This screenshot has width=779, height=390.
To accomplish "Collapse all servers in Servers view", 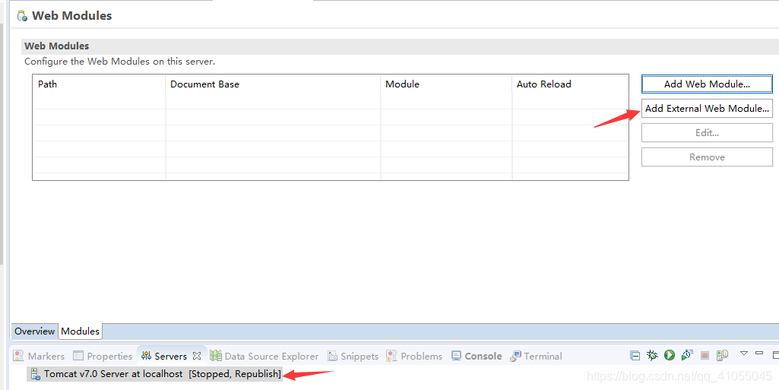I will coord(635,355).
